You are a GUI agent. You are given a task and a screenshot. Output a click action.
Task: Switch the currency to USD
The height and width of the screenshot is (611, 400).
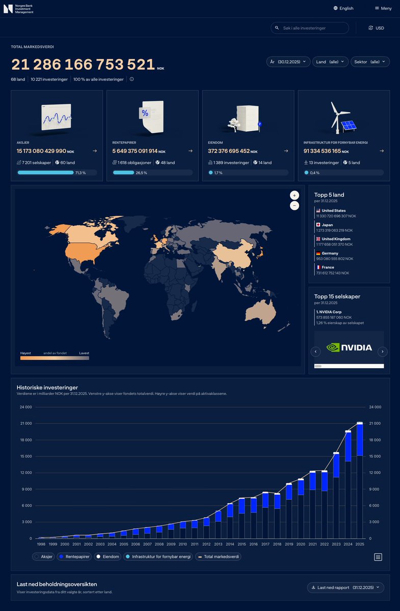click(376, 28)
